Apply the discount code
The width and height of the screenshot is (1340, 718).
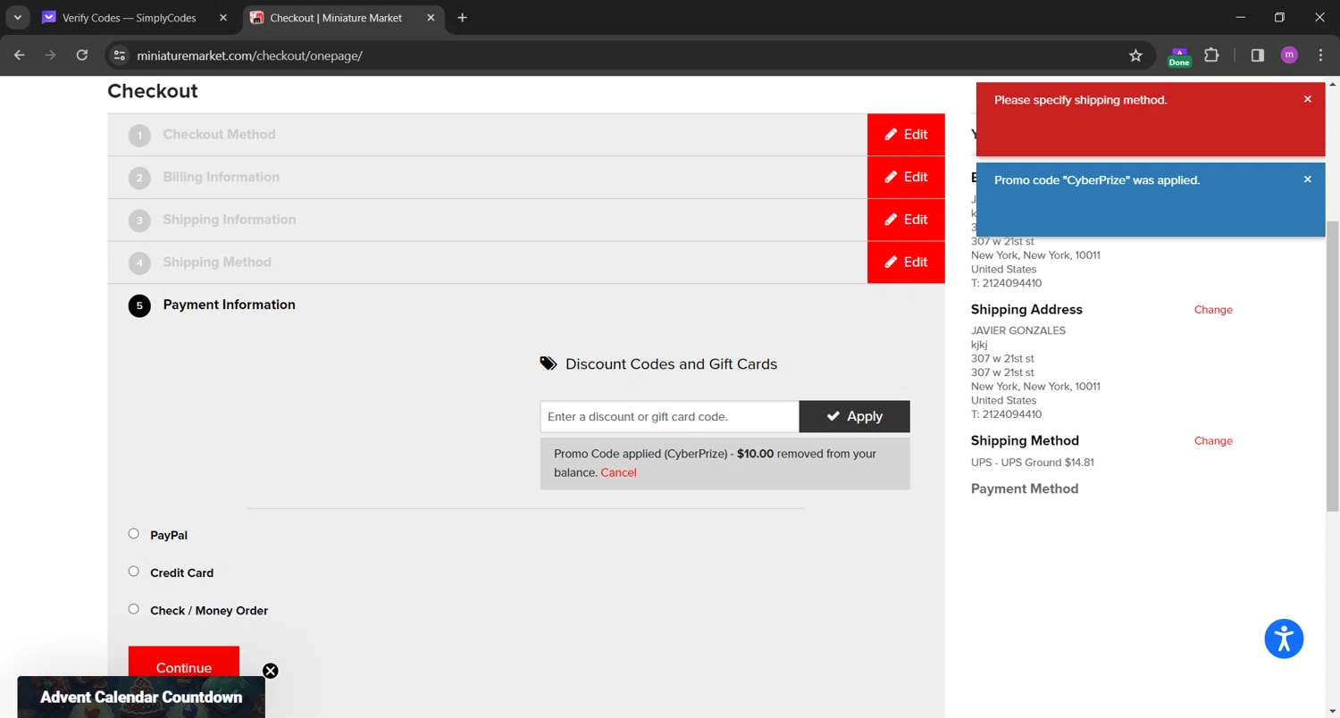point(854,416)
